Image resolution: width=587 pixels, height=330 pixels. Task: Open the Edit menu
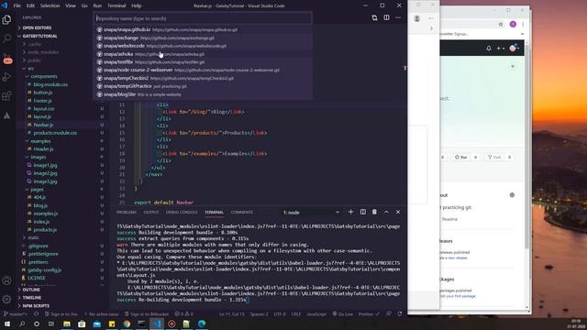pyautogui.click(x=30, y=5)
